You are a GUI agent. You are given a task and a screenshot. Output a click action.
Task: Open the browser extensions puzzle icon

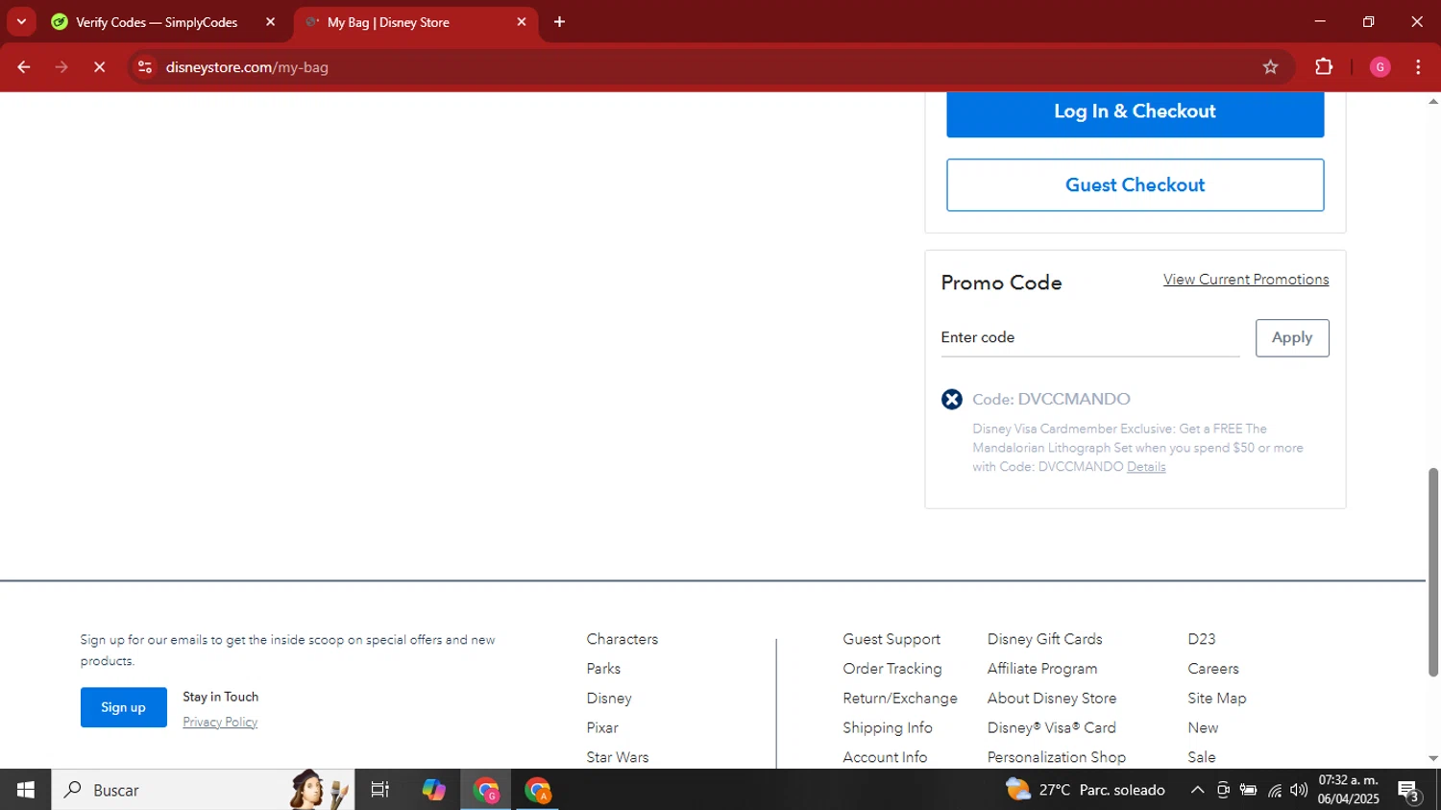coord(1324,67)
